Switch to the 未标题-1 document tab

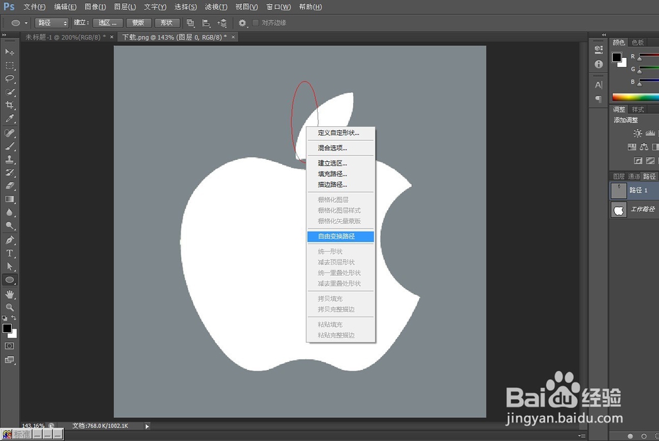pyautogui.click(x=65, y=37)
